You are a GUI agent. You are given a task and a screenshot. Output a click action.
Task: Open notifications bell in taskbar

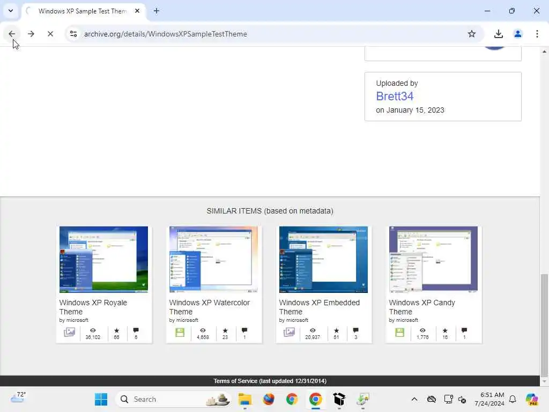[513, 399]
